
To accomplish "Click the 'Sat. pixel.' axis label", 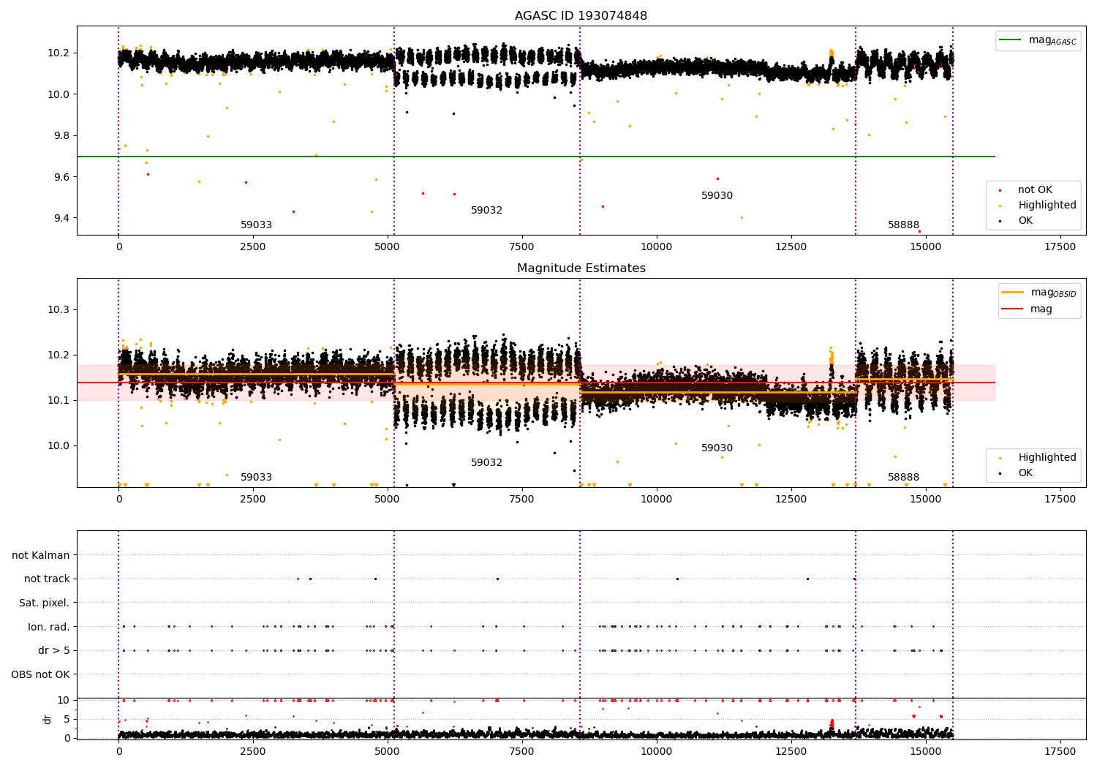I will (45, 603).
